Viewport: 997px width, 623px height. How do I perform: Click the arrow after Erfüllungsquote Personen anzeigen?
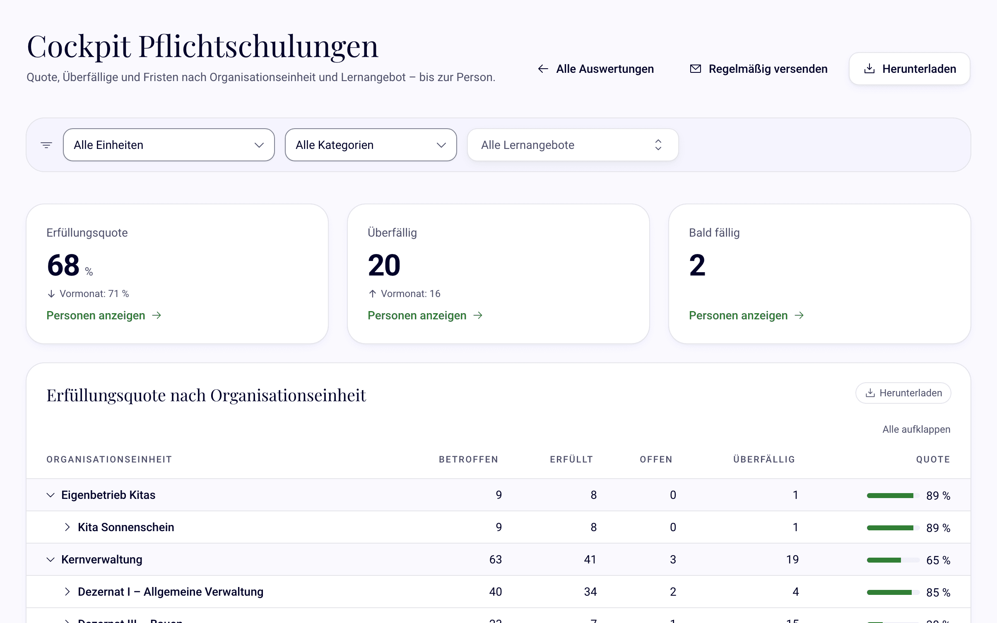point(157,316)
